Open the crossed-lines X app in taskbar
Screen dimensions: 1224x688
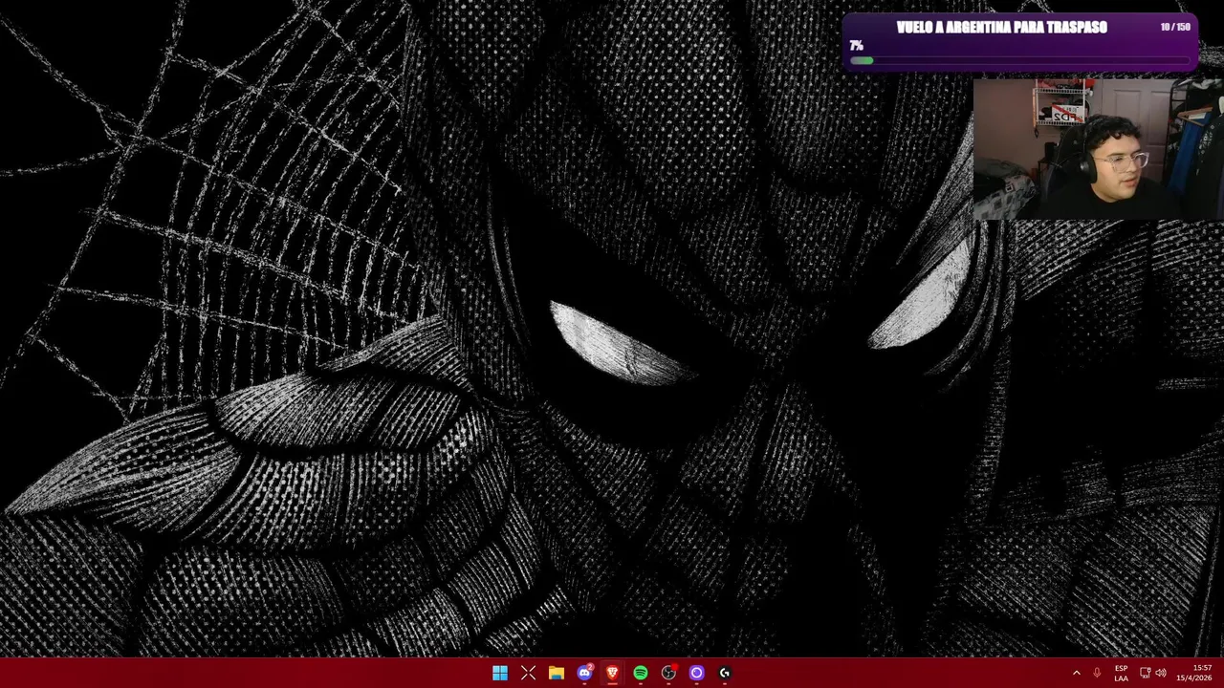528,673
